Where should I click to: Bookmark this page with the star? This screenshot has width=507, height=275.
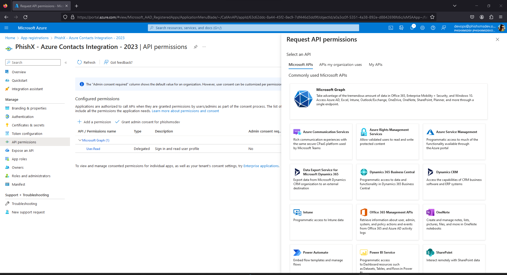(x=432, y=17)
